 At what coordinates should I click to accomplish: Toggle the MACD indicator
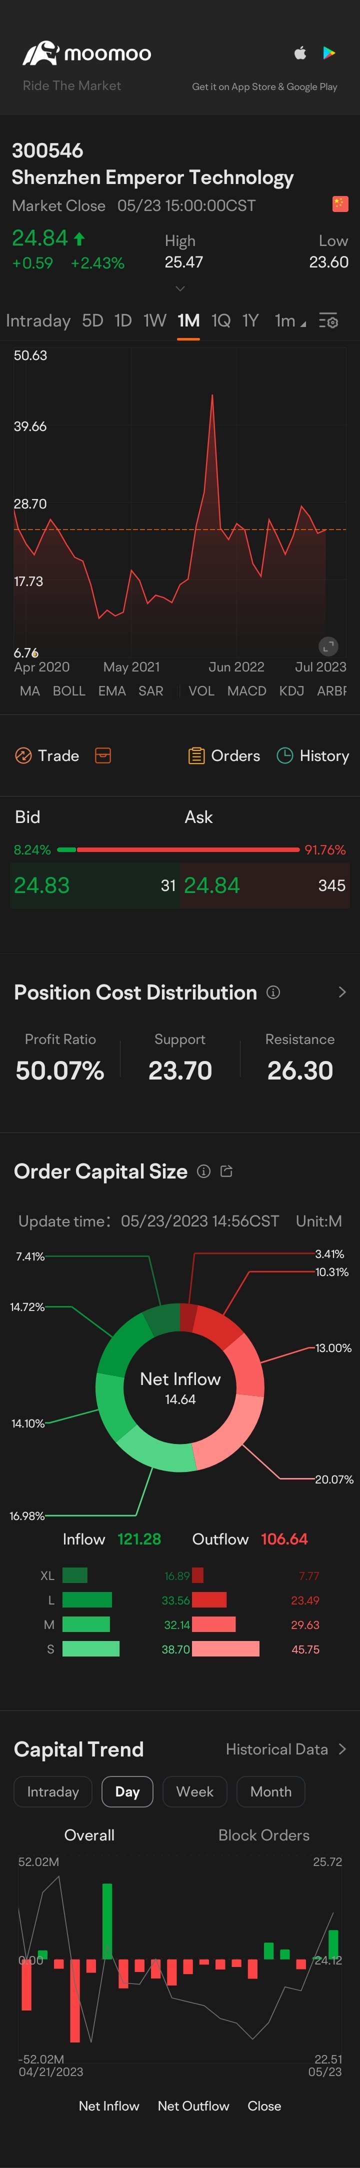coord(246,691)
